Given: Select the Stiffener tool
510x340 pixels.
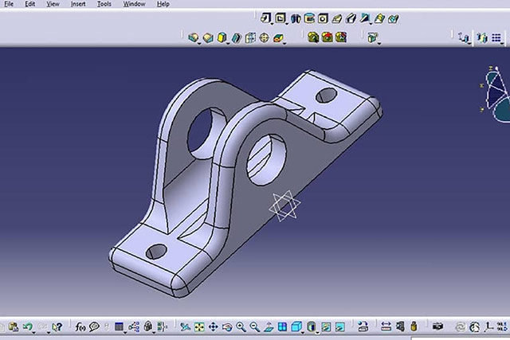Looking at the screenshot, I should tap(365, 18).
